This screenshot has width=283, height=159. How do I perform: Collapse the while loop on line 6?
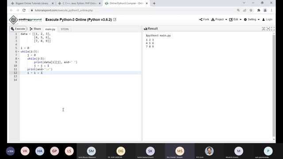[19, 52]
